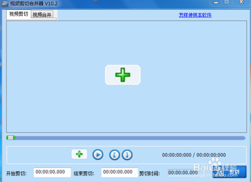Focus the 开始剪切 time input field
This screenshot has height=182, width=251.
52,172
